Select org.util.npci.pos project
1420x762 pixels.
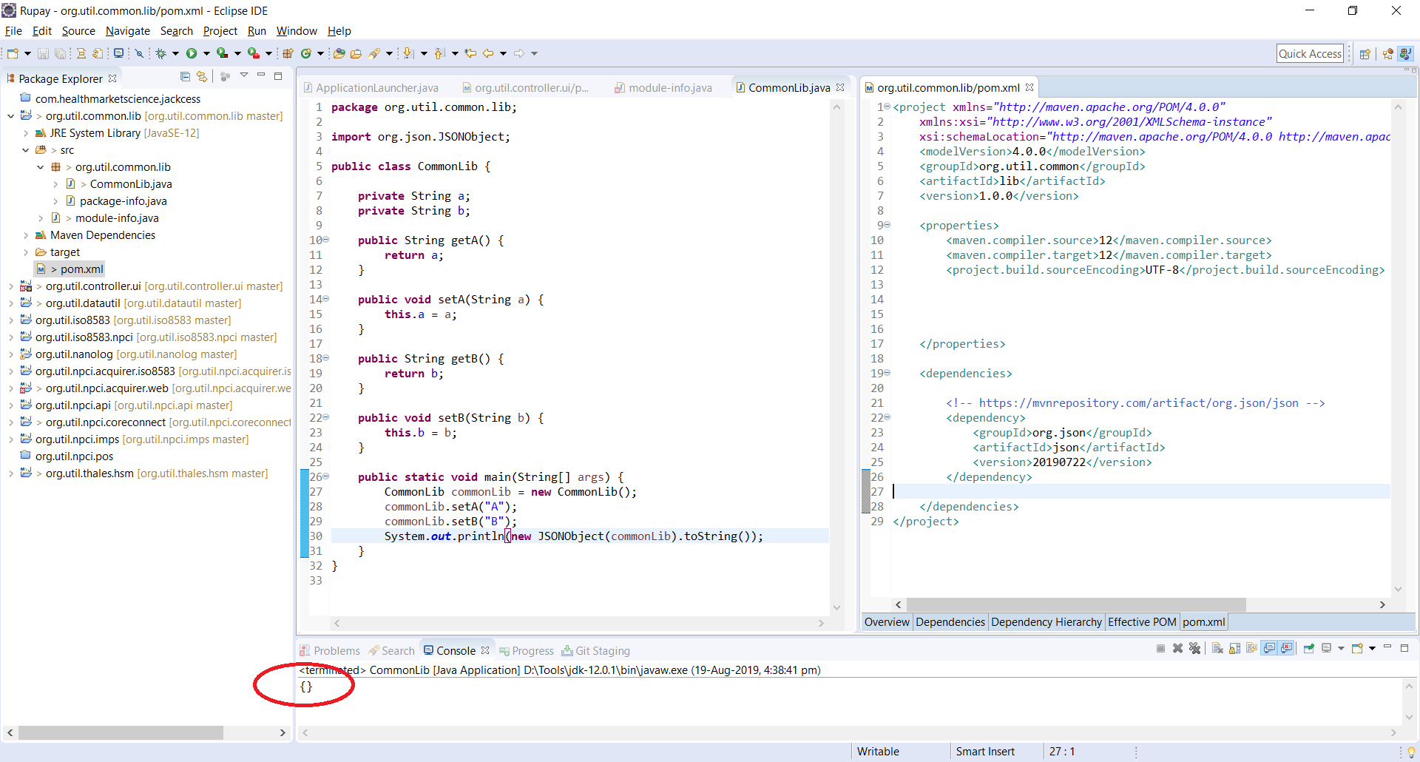pos(74,456)
